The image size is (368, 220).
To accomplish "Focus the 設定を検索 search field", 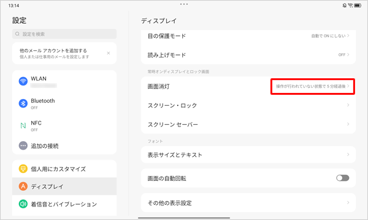I will (x=64, y=34).
